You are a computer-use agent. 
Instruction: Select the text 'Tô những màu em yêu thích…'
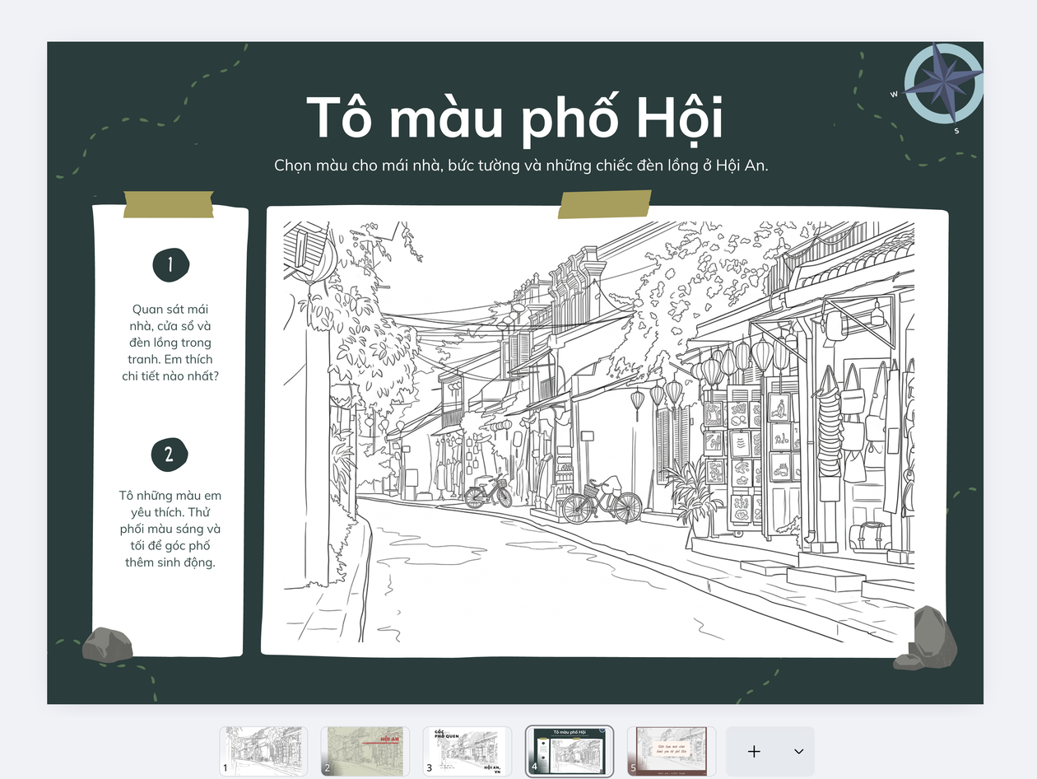170,529
